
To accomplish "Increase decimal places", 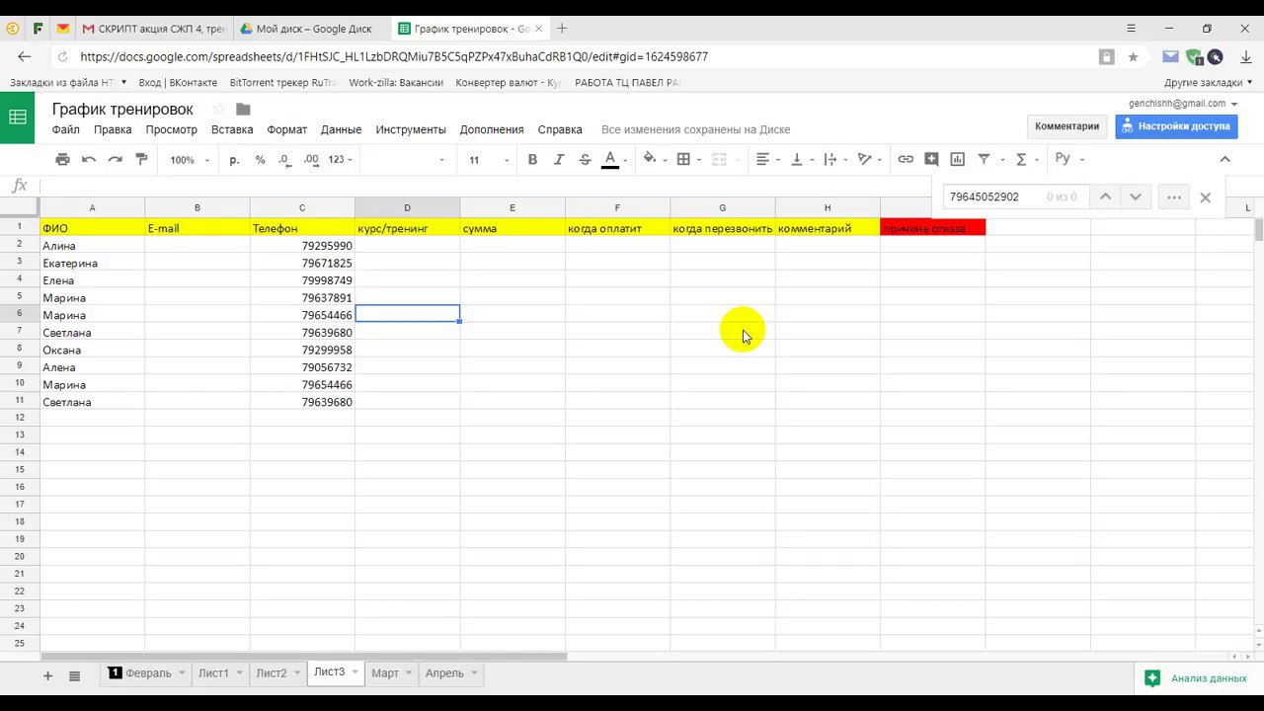I will tap(311, 159).
